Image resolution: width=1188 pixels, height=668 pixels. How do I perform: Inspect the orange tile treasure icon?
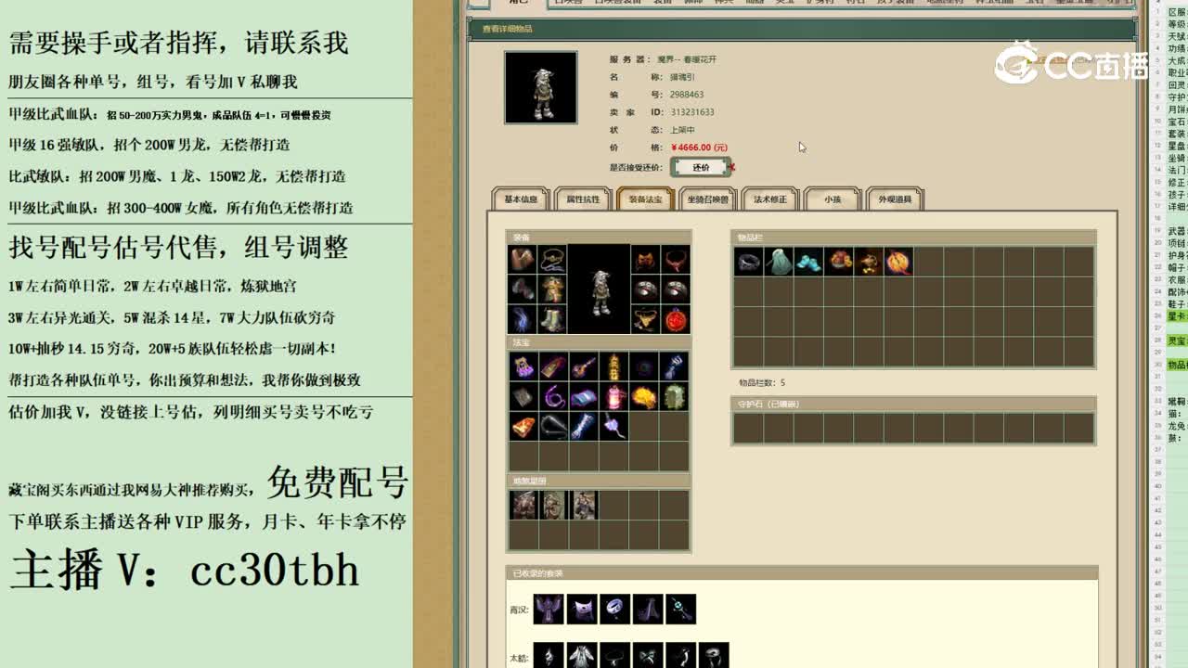[523, 426]
